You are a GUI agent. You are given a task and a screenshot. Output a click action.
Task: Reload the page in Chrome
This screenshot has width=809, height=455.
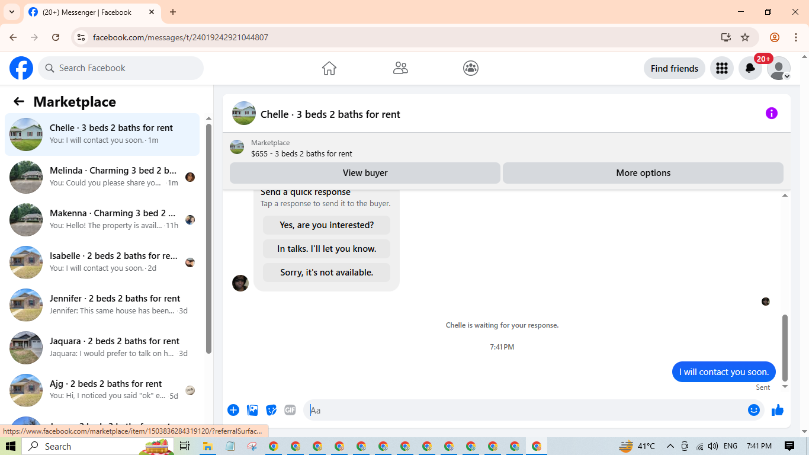pyautogui.click(x=56, y=37)
